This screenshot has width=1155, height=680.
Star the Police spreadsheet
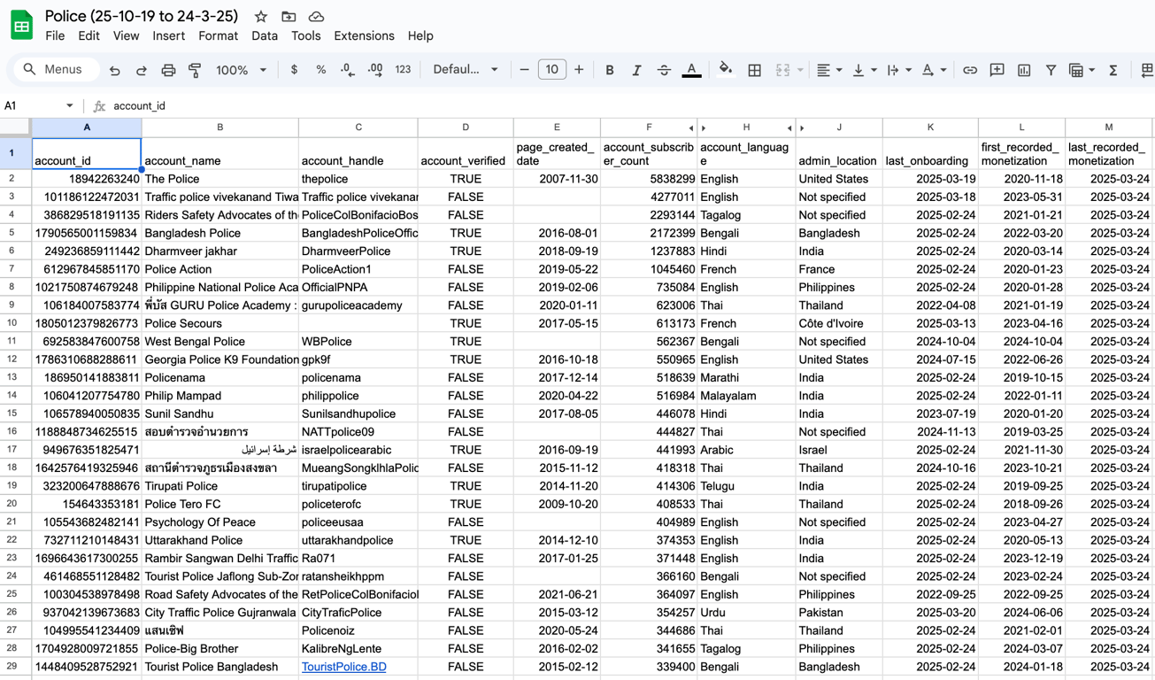pos(261,17)
